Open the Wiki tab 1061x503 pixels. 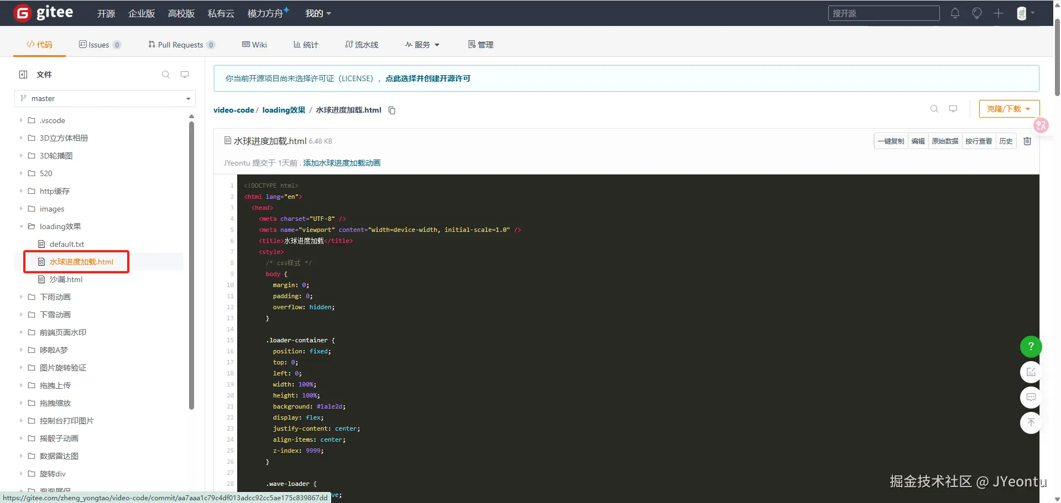[x=254, y=45]
